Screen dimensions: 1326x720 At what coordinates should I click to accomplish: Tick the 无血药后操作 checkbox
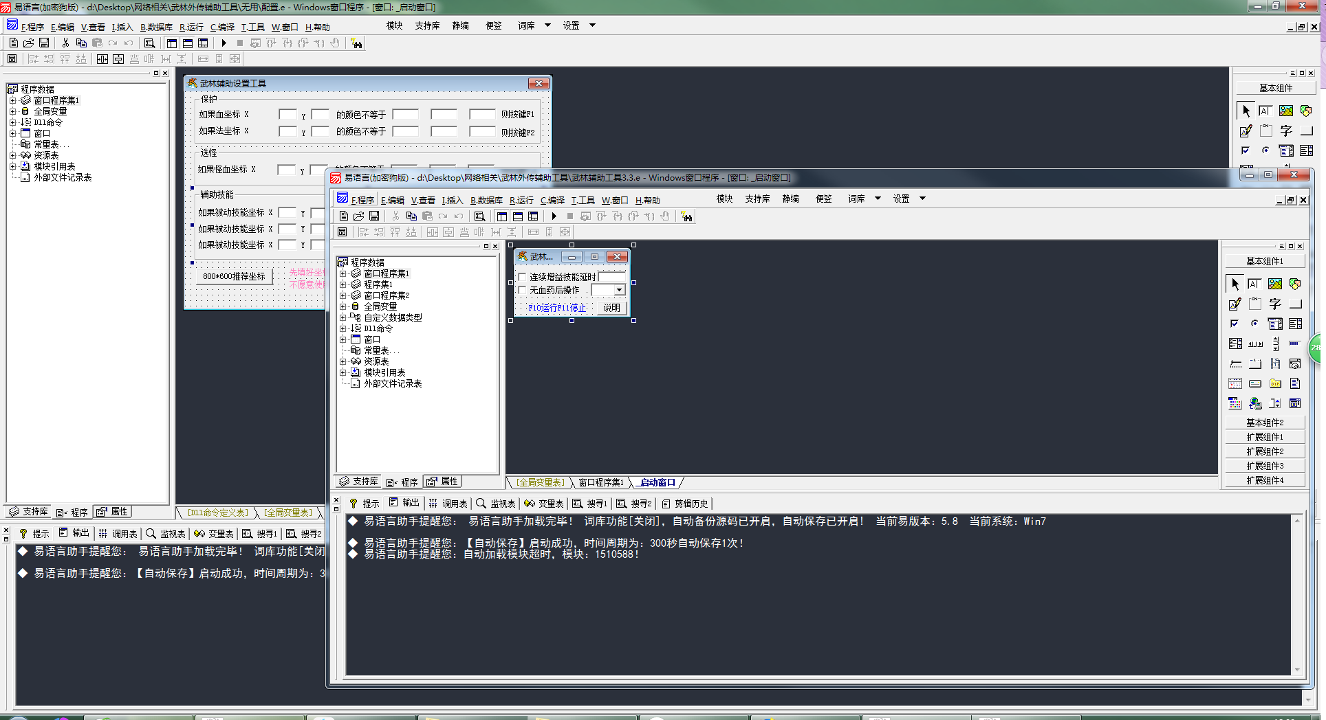522,290
